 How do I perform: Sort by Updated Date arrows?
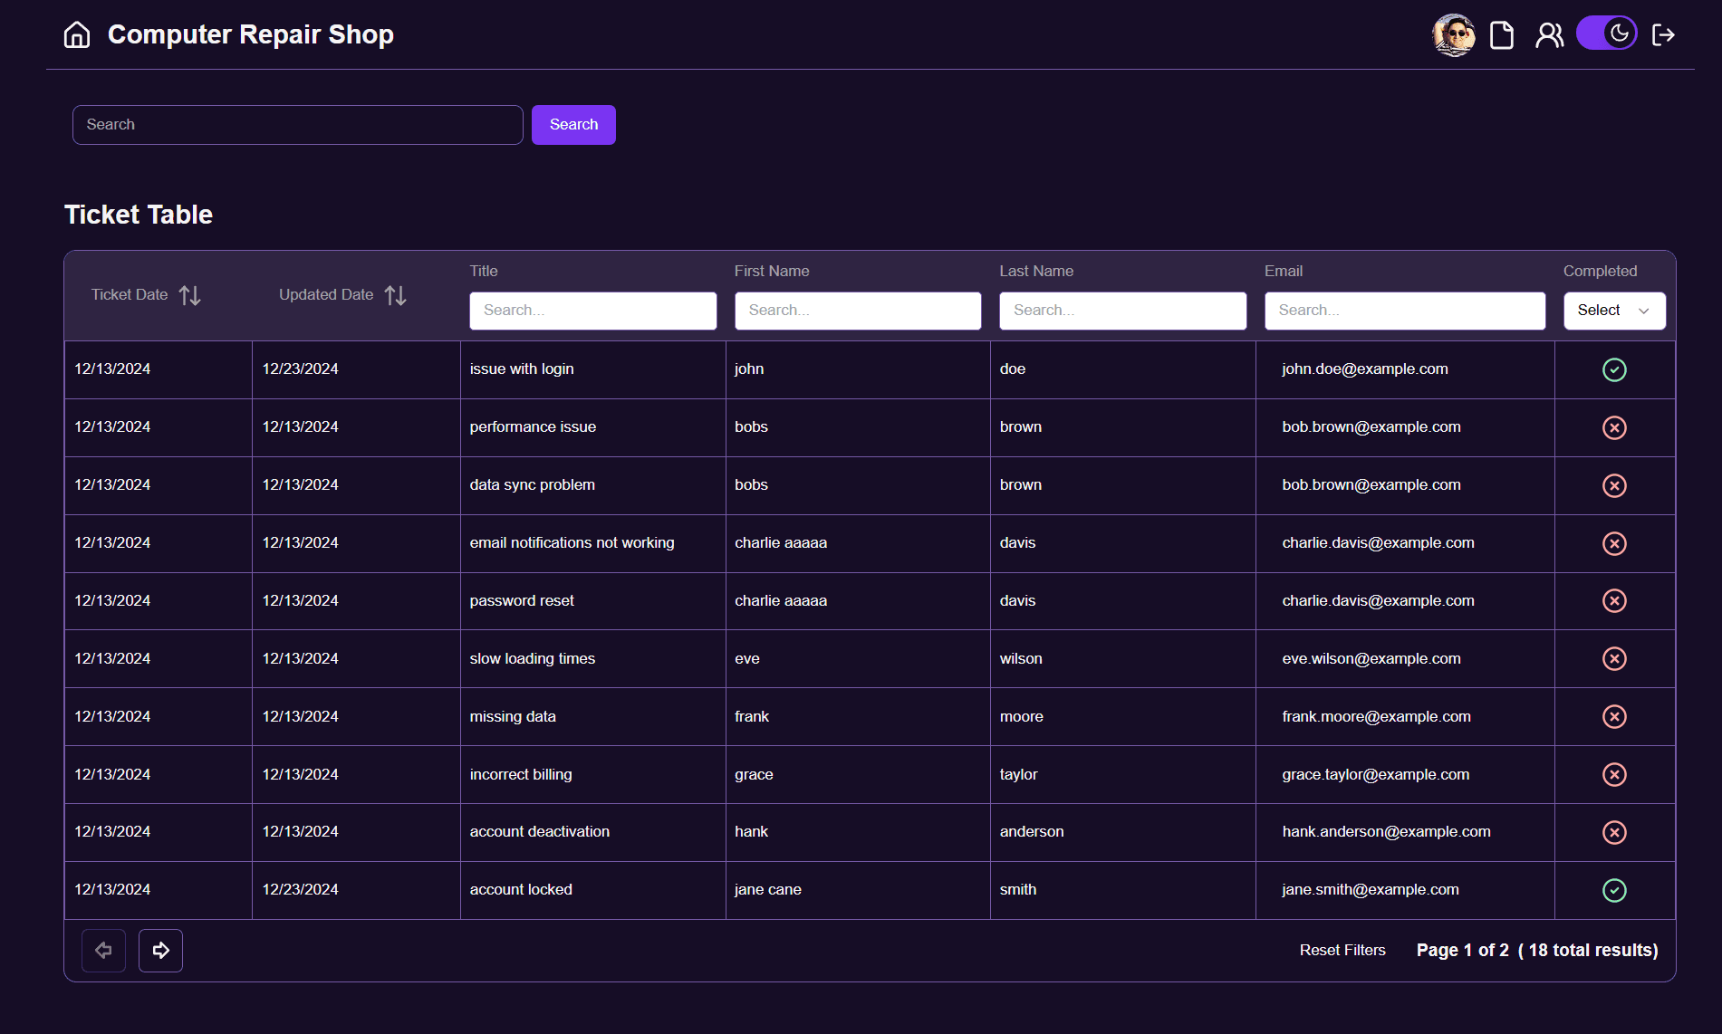tap(396, 295)
